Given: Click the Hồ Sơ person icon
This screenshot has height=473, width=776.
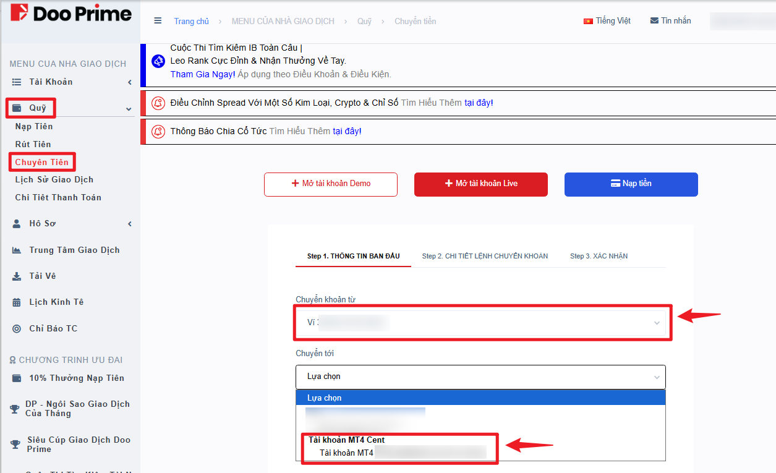Looking at the screenshot, I should (17, 224).
